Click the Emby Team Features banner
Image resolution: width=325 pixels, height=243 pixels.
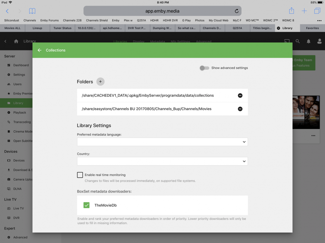coord(303,63)
